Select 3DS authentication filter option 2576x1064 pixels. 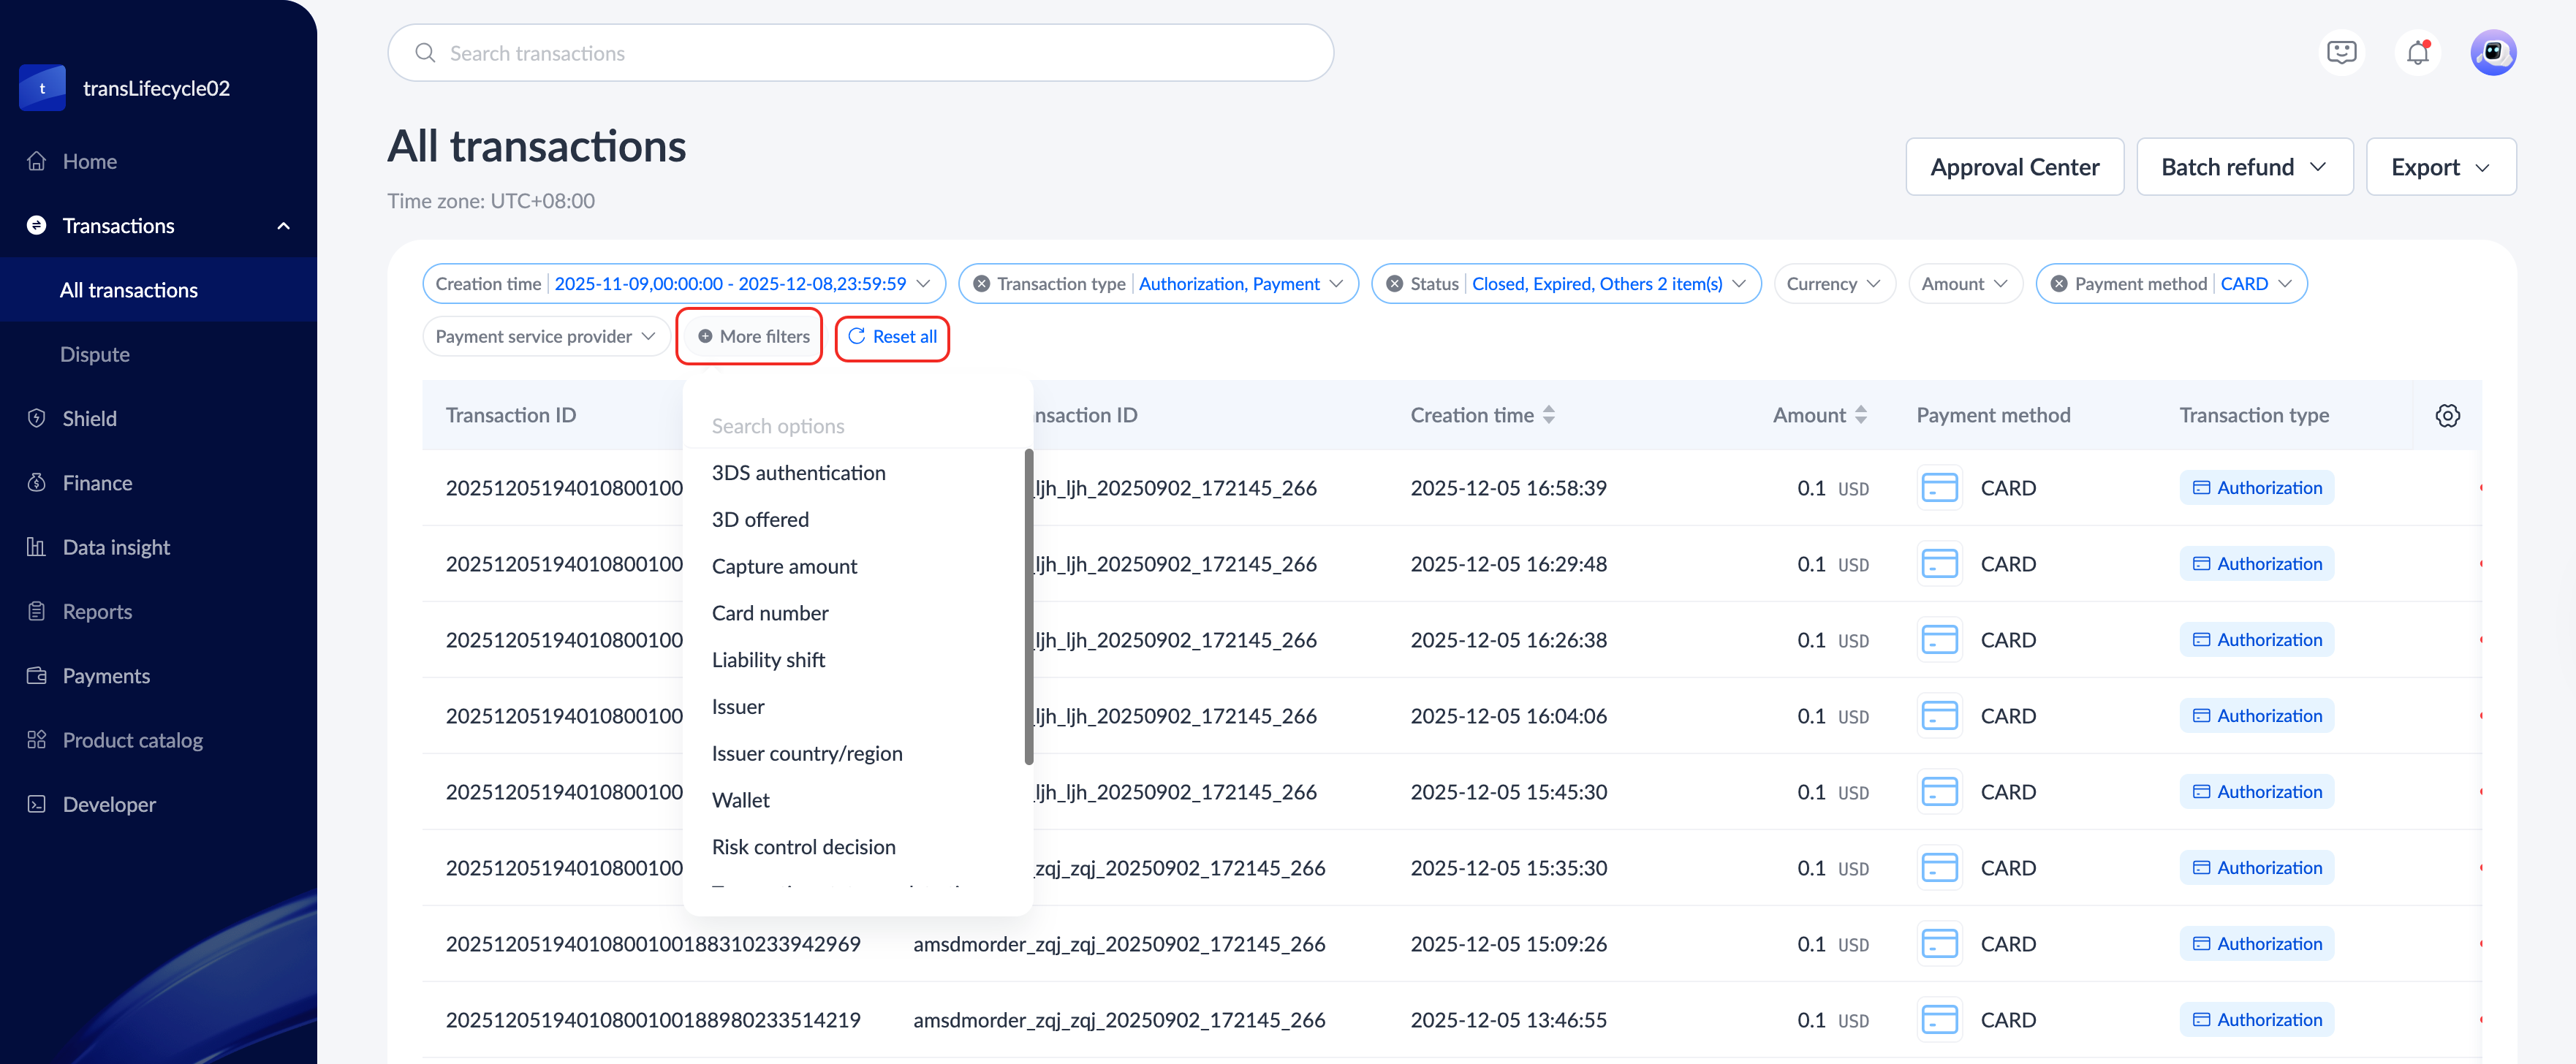click(798, 473)
